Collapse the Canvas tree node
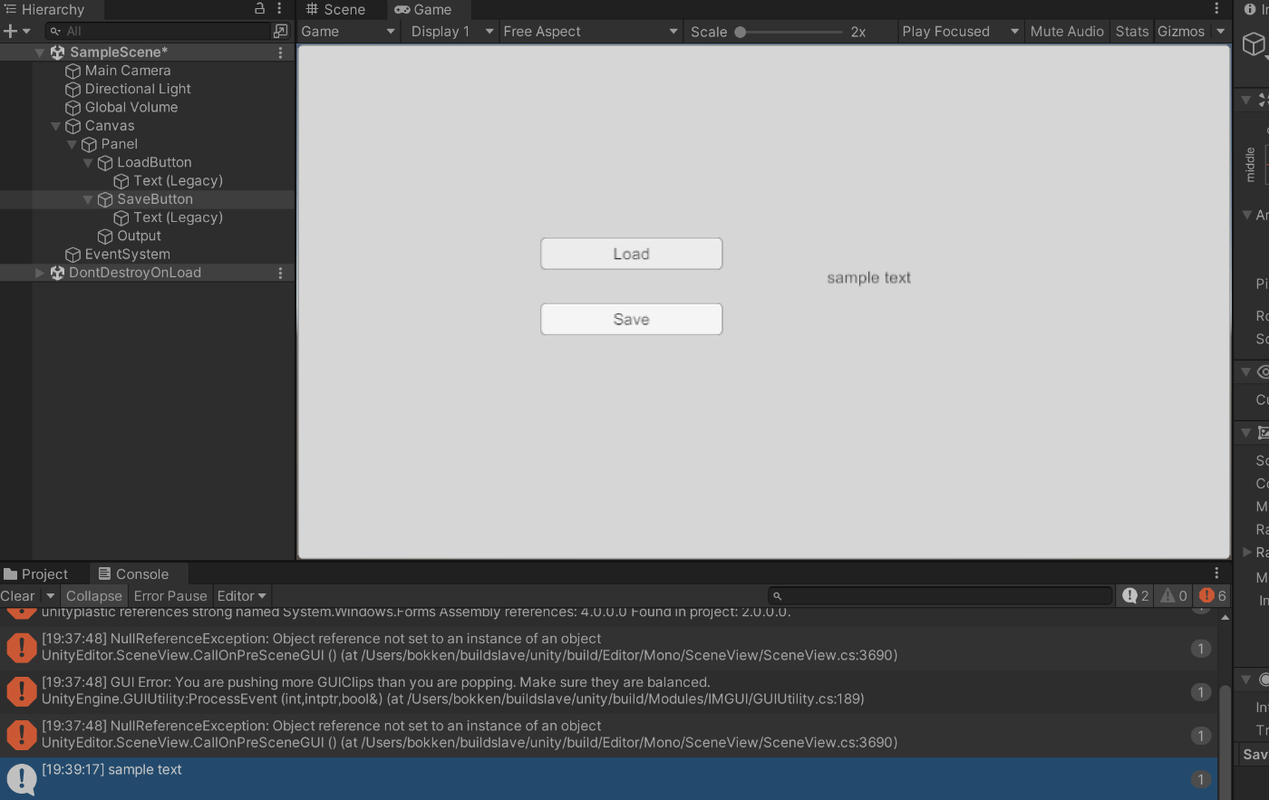The image size is (1269, 800). [55, 126]
